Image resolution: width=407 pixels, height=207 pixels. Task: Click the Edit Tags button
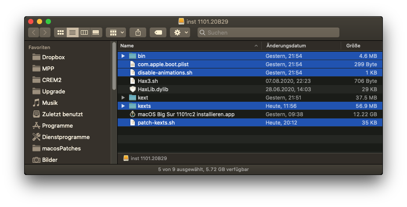click(158, 32)
